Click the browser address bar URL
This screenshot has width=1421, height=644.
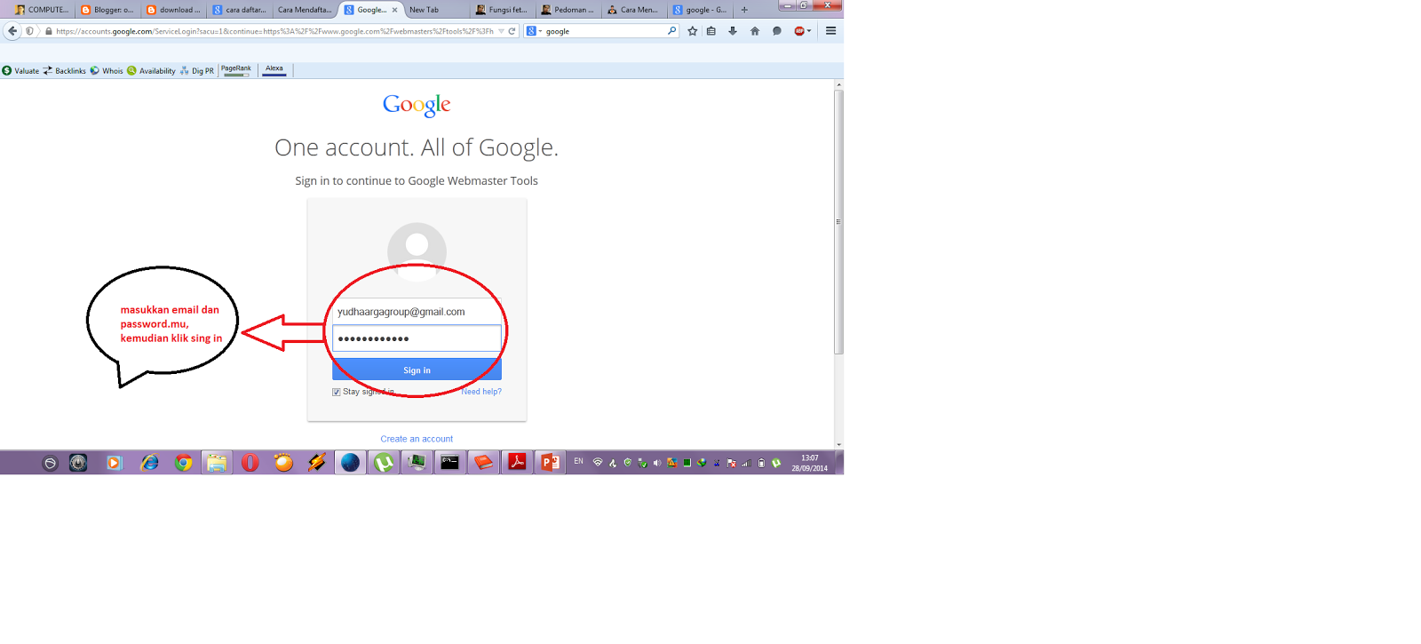click(x=274, y=31)
